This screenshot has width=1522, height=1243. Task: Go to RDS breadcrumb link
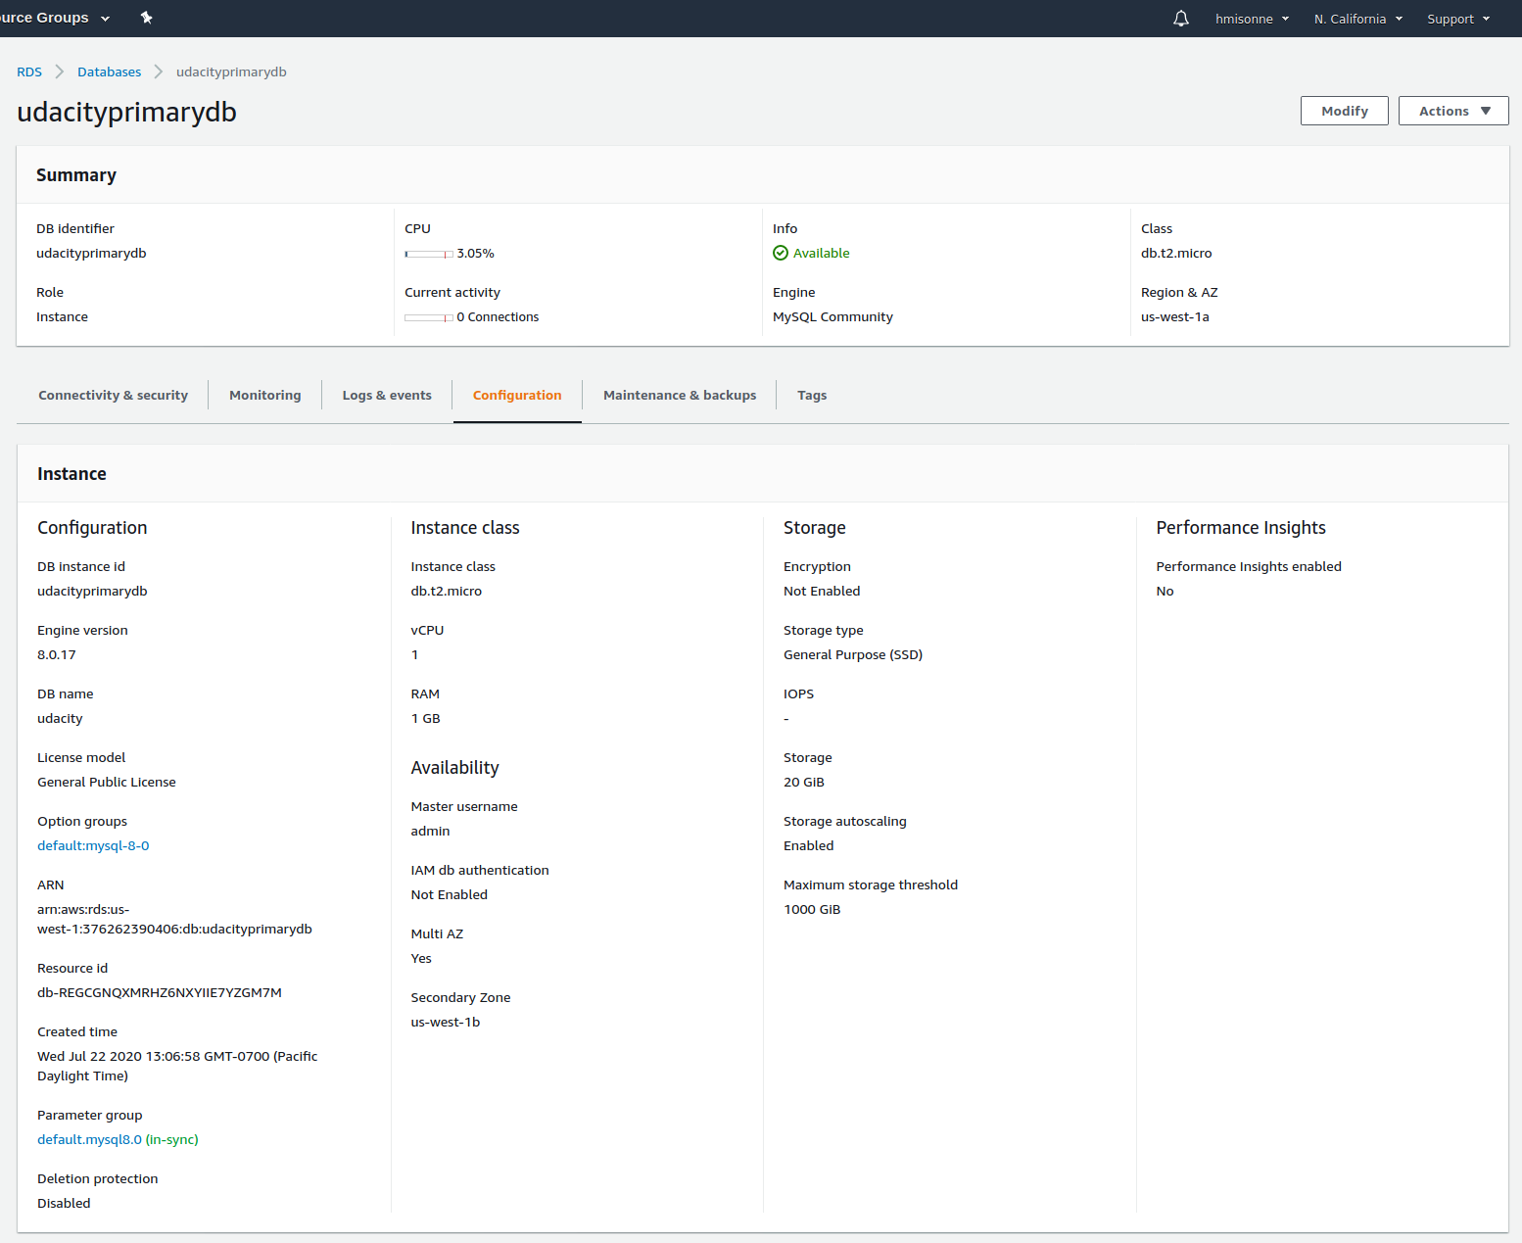[x=29, y=72]
